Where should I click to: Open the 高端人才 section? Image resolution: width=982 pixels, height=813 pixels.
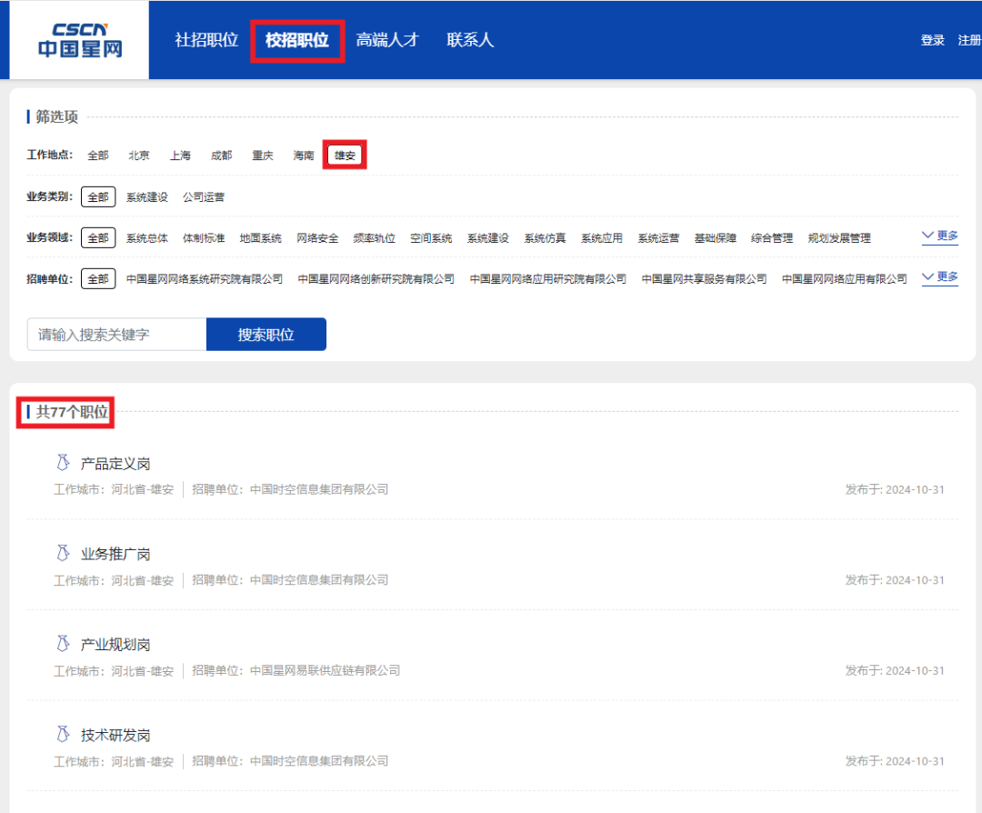pos(387,40)
